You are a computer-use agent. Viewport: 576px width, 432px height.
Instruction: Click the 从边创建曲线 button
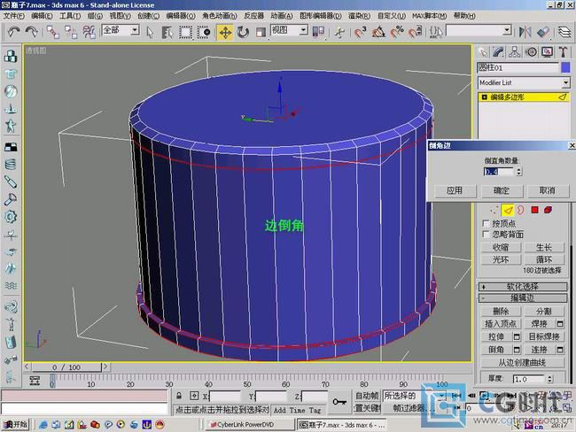522,363
